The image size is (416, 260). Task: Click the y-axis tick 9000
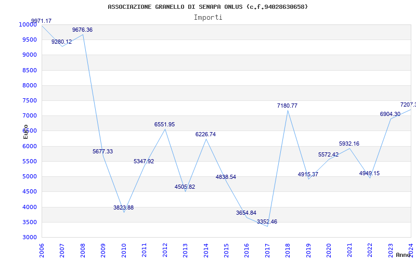point(29,55)
